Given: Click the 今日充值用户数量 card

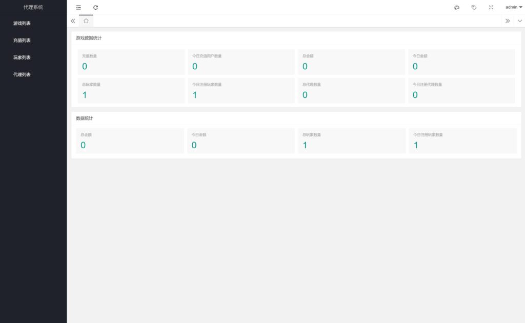Looking at the screenshot, I should tap(241, 62).
